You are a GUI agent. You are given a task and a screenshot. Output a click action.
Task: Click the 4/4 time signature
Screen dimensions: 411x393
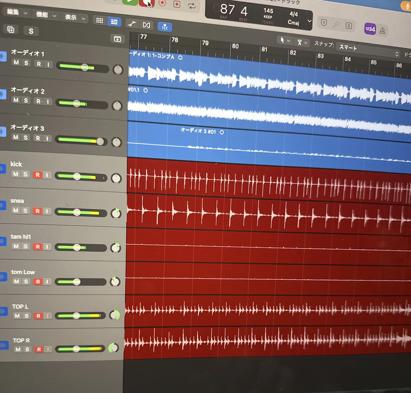(x=294, y=14)
